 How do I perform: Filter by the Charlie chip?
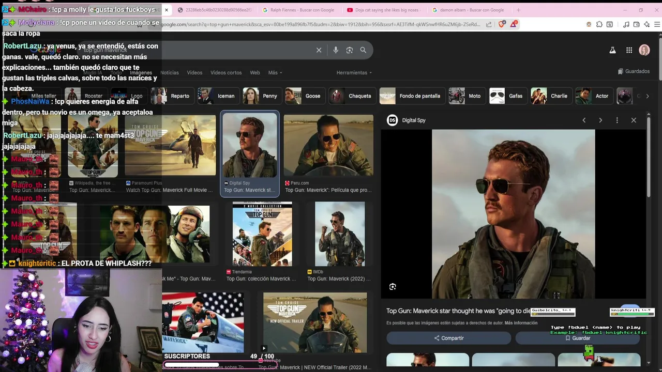pyautogui.click(x=550, y=96)
